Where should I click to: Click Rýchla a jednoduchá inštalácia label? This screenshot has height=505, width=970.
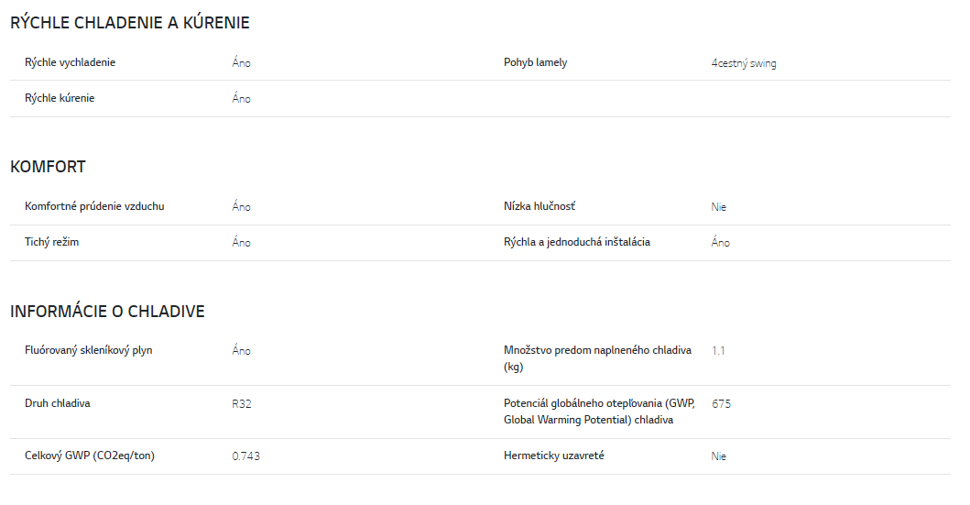coord(576,242)
